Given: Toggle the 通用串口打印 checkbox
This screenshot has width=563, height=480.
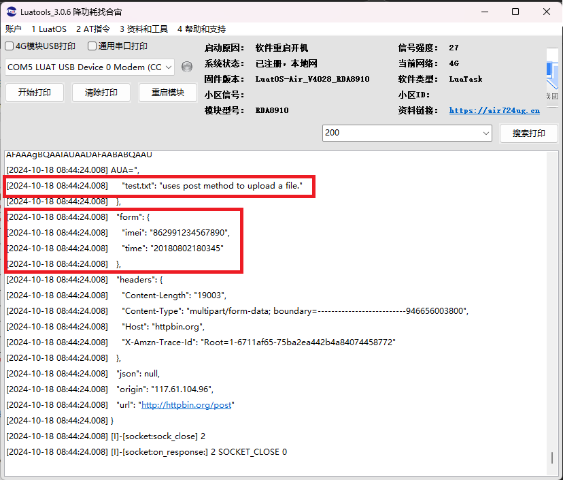Looking at the screenshot, I should click(x=92, y=46).
